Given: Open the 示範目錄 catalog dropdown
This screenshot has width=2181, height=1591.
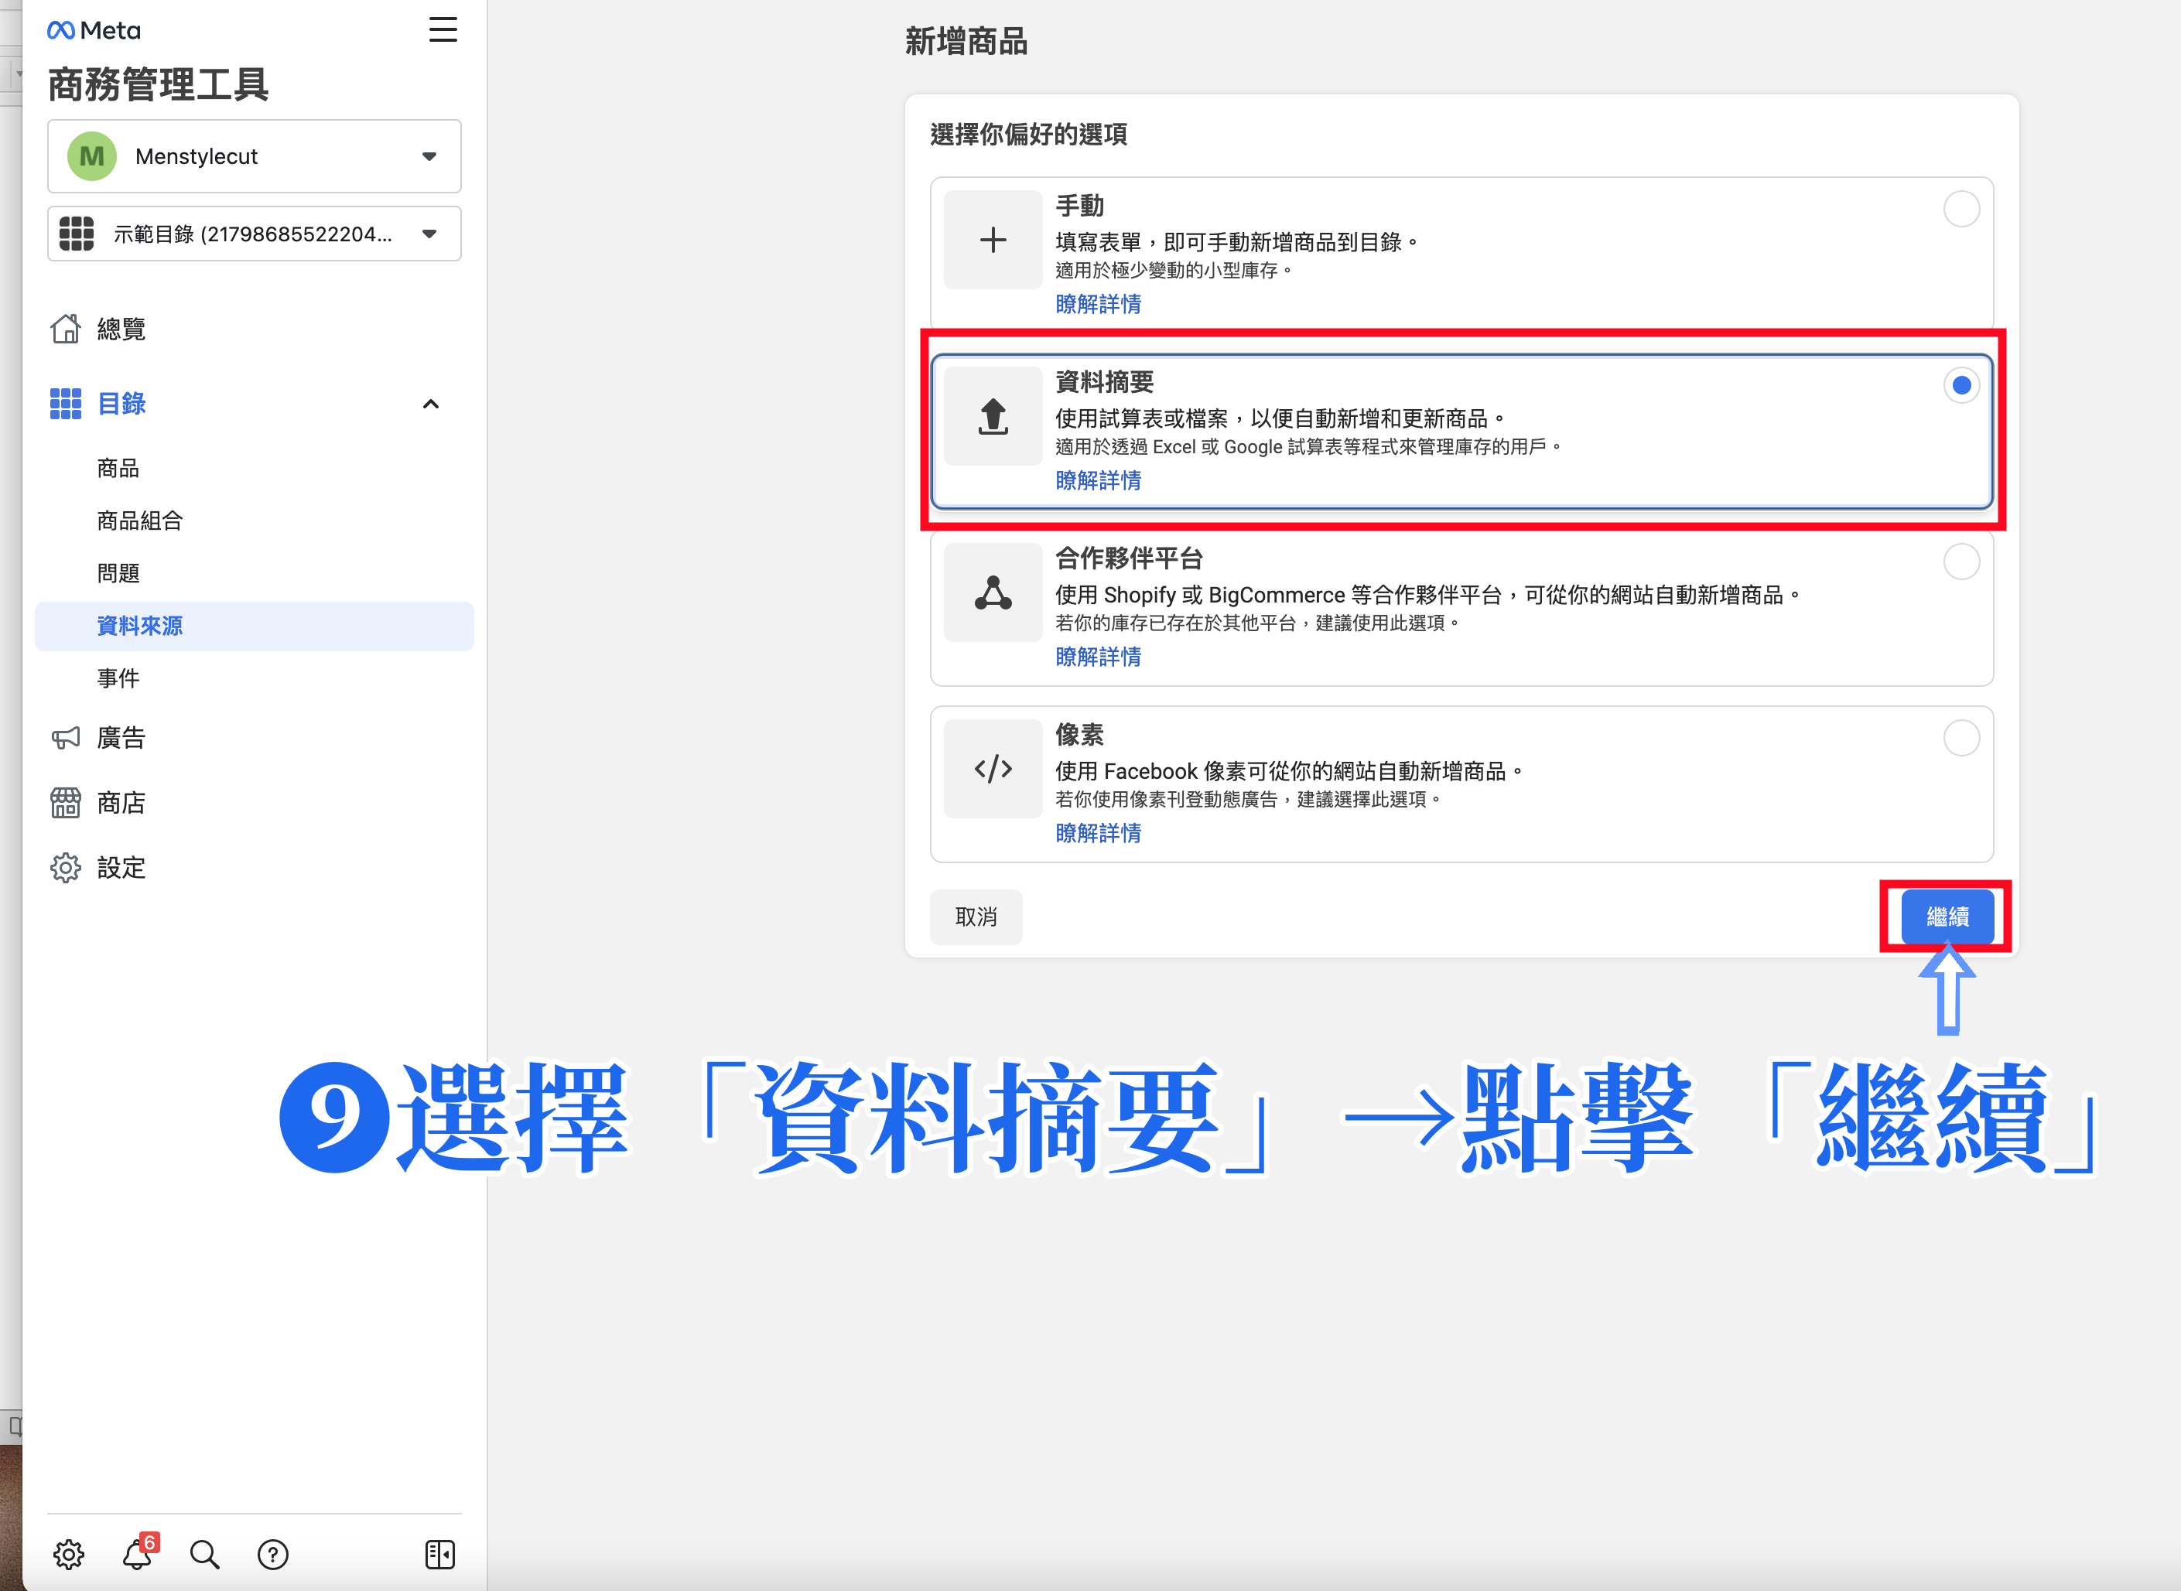Looking at the screenshot, I should pos(255,234).
